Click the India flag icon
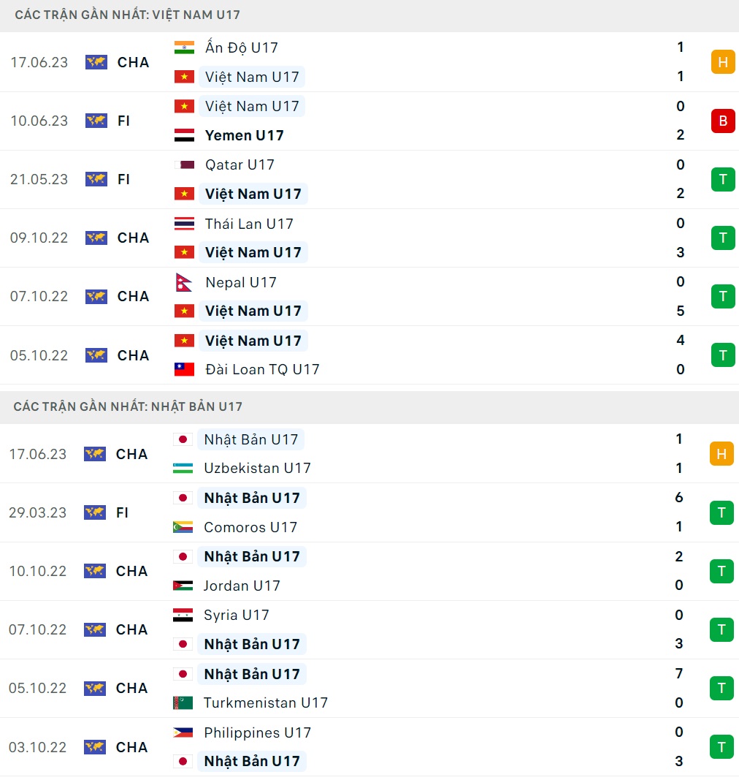 click(183, 48)
